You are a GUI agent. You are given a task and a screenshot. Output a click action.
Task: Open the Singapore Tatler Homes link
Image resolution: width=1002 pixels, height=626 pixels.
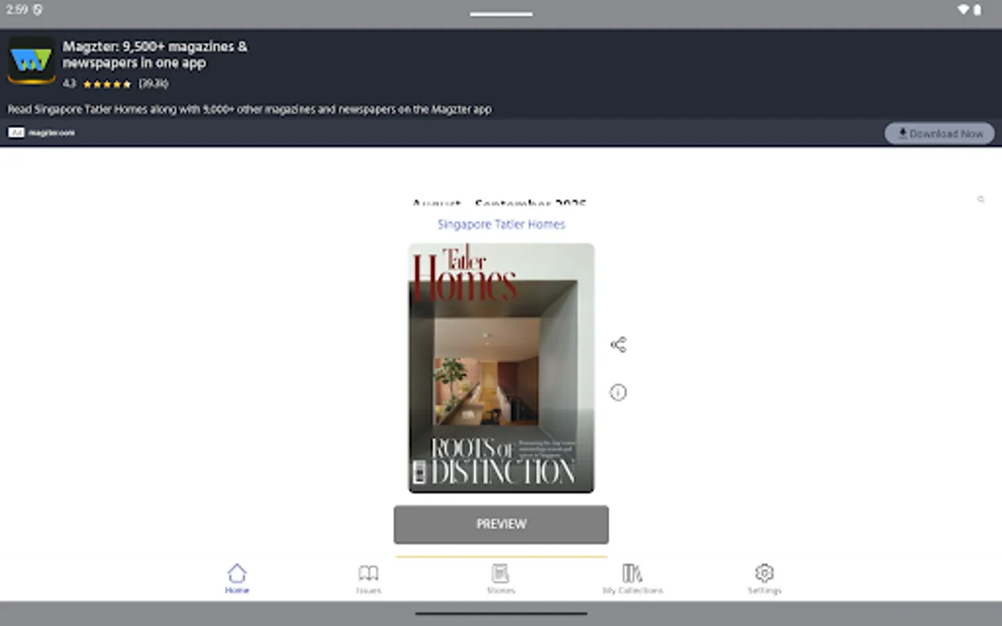click(500, 224)
